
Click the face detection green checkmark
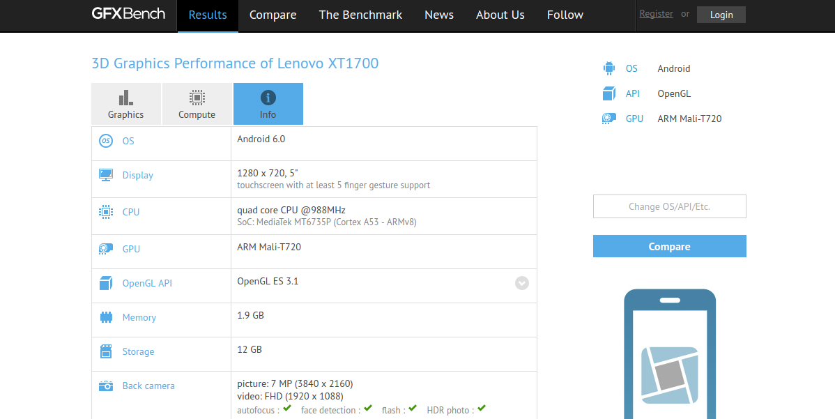368,409
